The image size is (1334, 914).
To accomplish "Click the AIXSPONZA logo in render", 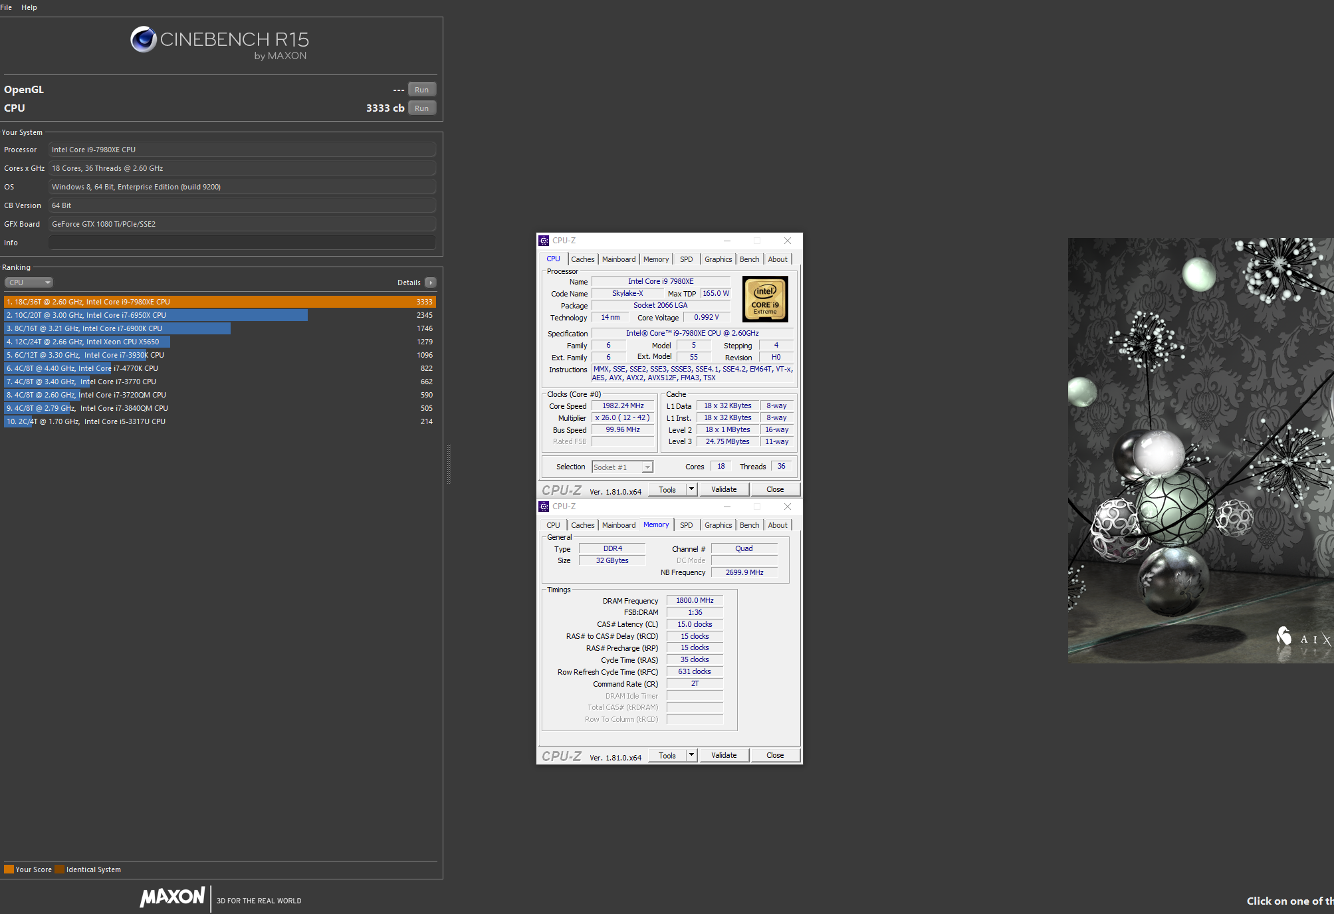I will click(x=1304, y=638).
